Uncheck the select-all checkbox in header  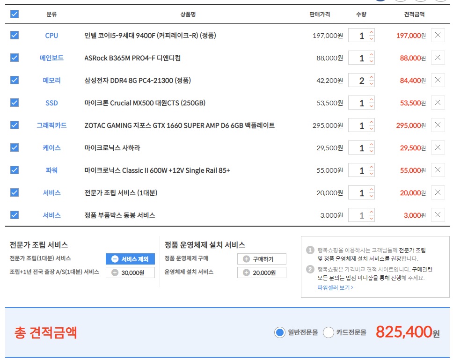[15, 14]
